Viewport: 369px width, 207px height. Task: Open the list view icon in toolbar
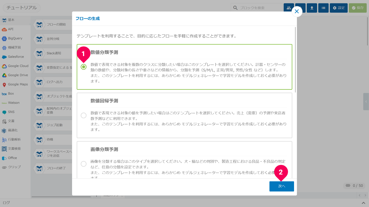(x=323, y=8)
